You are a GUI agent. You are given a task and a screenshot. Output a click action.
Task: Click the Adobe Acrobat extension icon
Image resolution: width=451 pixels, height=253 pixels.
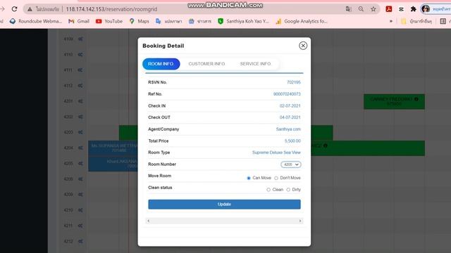[389, 9]
